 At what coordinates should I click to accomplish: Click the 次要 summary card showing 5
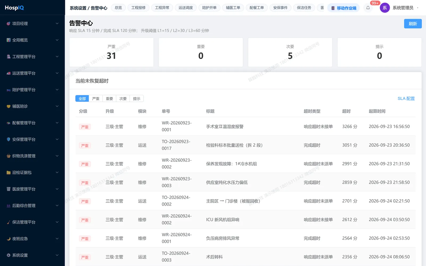[290, 52]
